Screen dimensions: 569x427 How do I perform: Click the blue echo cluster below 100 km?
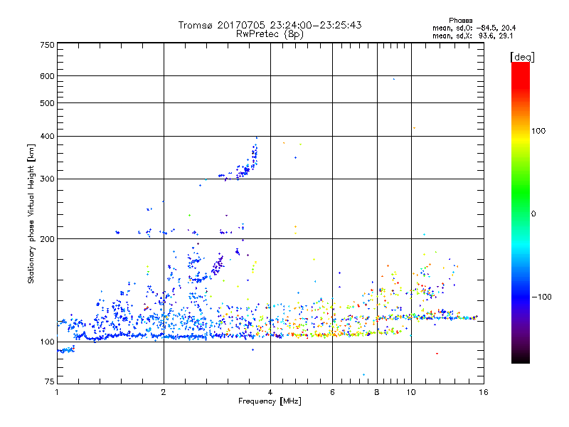coord(66,350)
